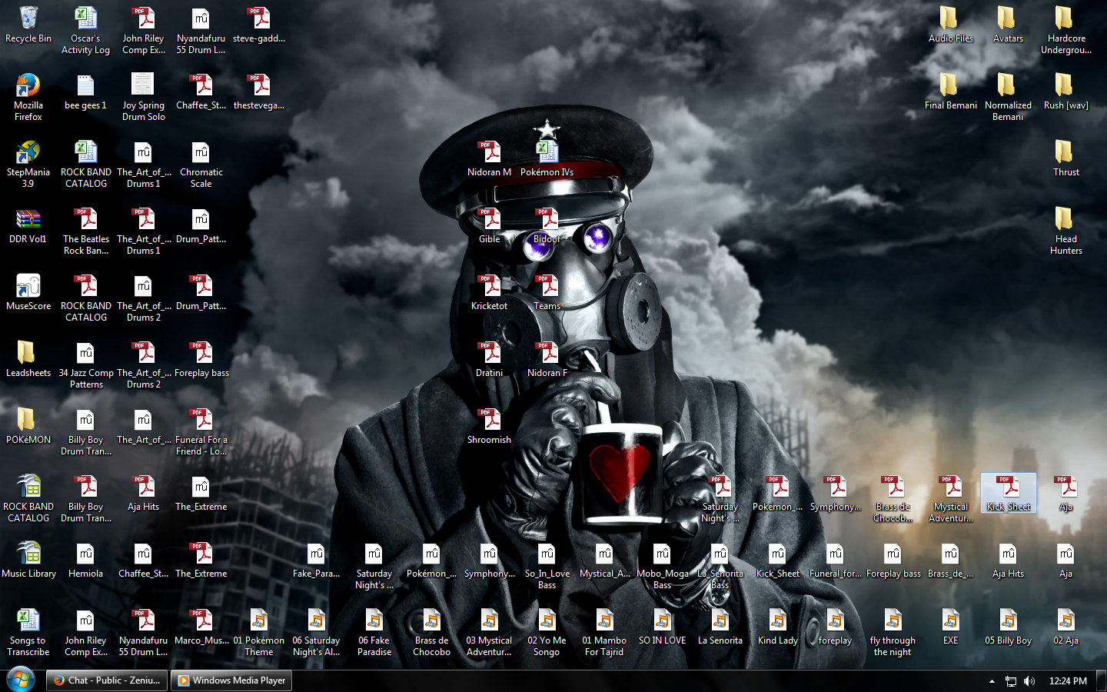Open the Bidoof PDF

pyautogui.click(x=547, y=226)
